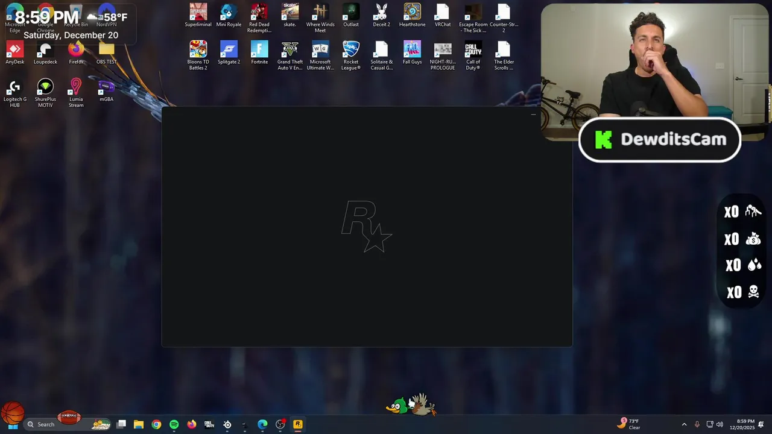Open Call of Duty taskbar icon
772x434 pixels.
pos(209,424)
